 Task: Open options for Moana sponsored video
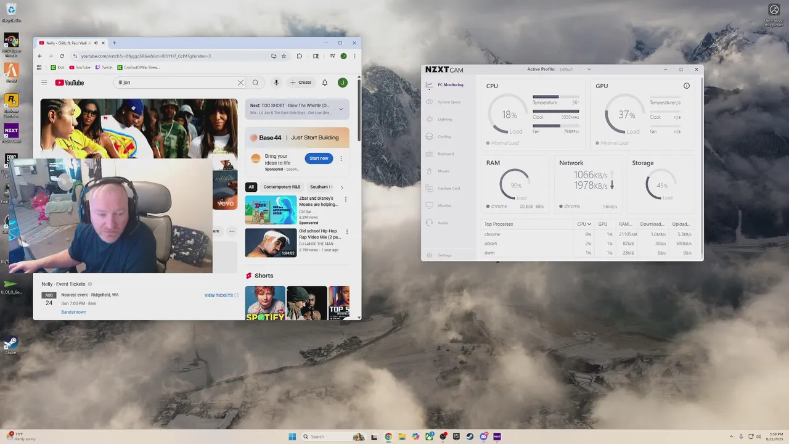point(346,199)
